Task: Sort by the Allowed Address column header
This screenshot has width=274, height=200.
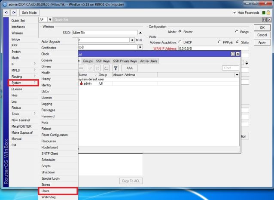Action: point(135,75)
